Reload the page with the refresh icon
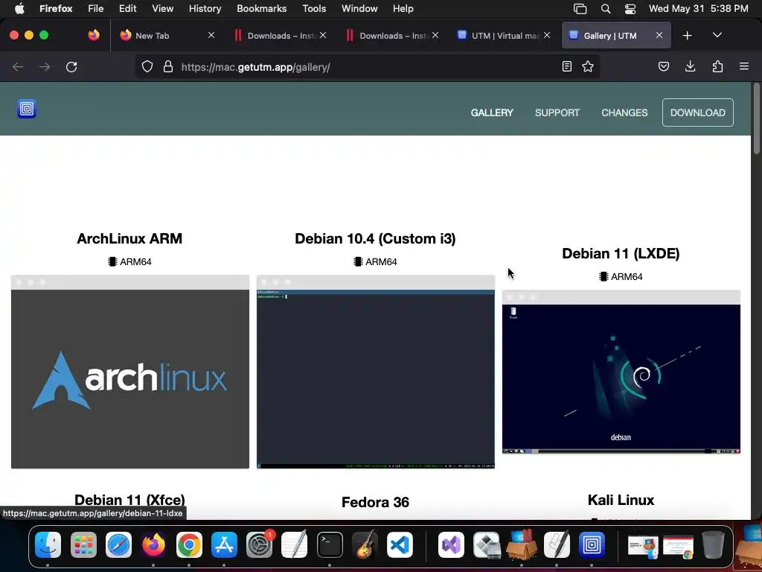This screenshot has width=762, height=572. pyautogui.click(x=71, y=66)
